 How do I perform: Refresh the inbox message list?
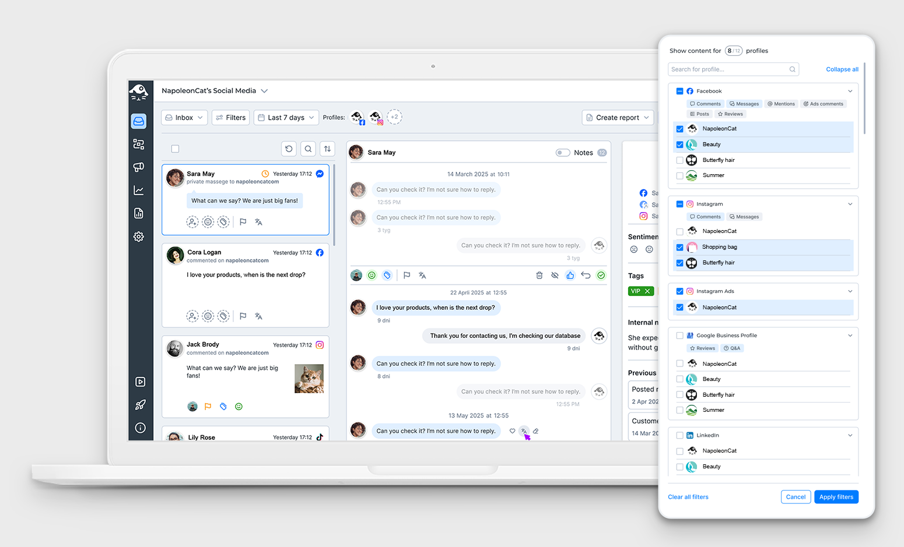pyautogui.click(x=289, y=149)
